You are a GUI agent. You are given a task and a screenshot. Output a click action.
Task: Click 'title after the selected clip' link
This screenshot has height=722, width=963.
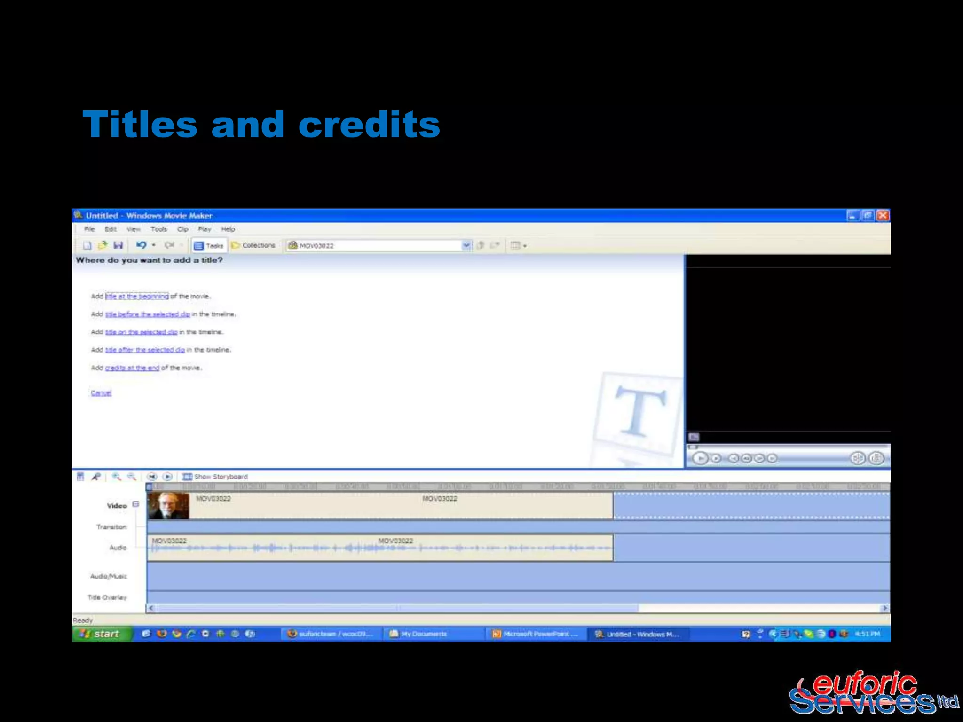pos(145,350)
